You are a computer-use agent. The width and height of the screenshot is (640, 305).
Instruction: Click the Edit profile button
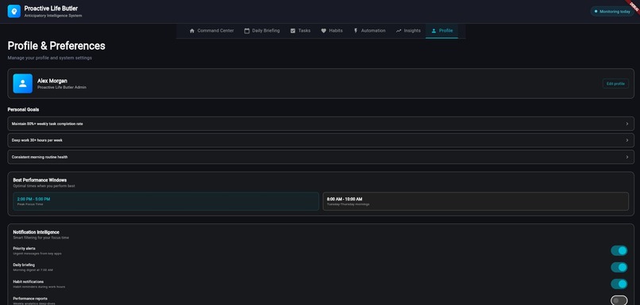pyautogui.click(x=615, y=83)
